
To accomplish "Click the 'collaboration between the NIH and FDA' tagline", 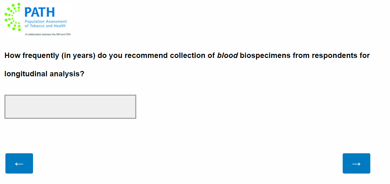I will point(48,34).
